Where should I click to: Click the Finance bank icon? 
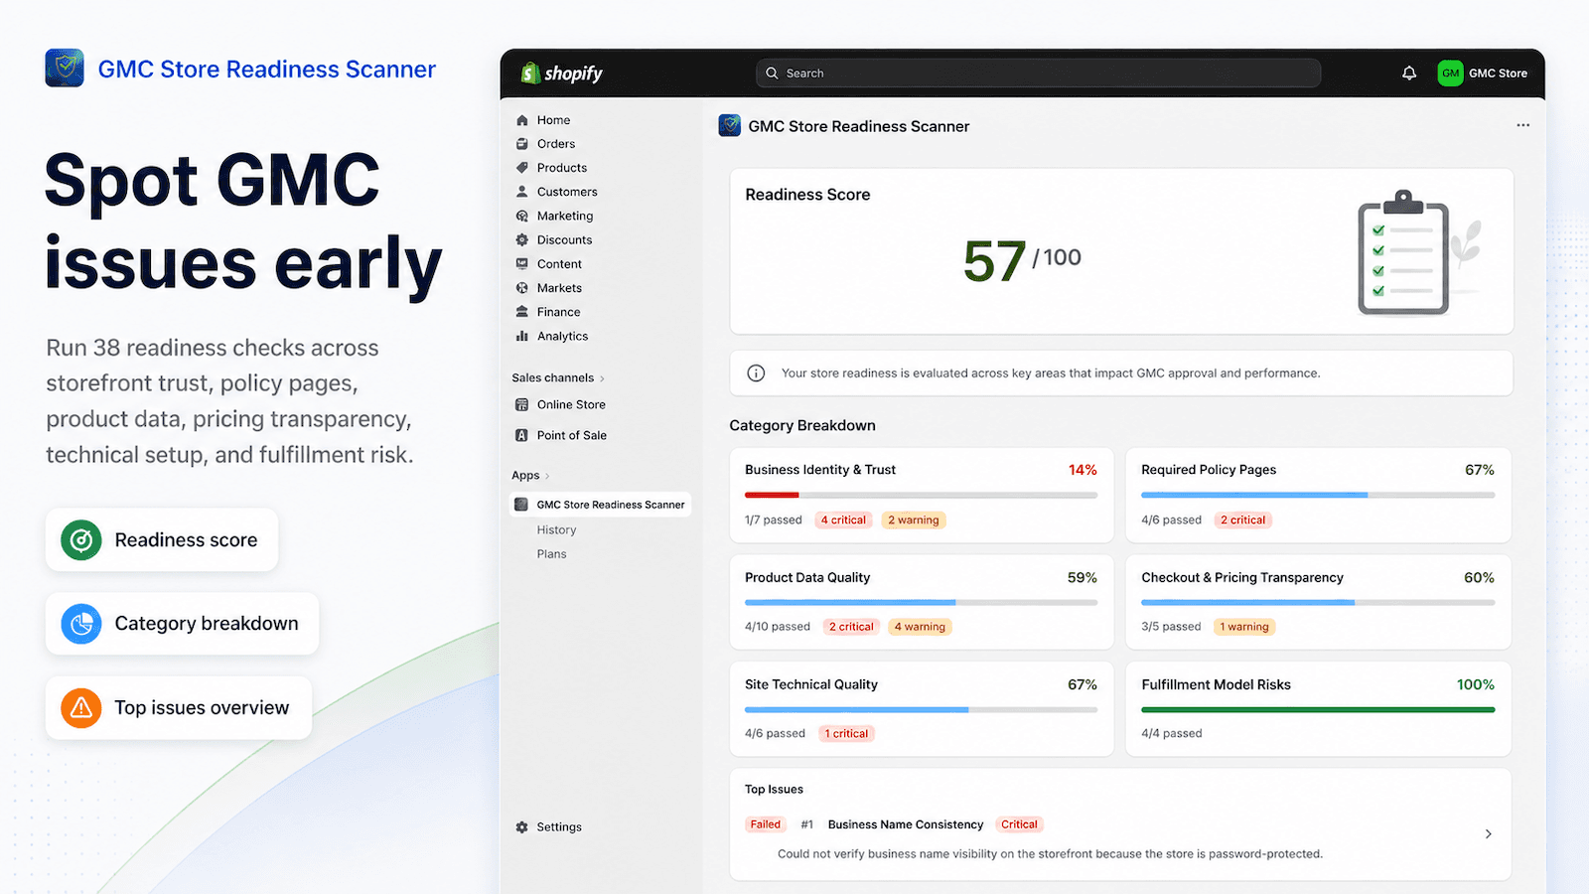point(522,312)
